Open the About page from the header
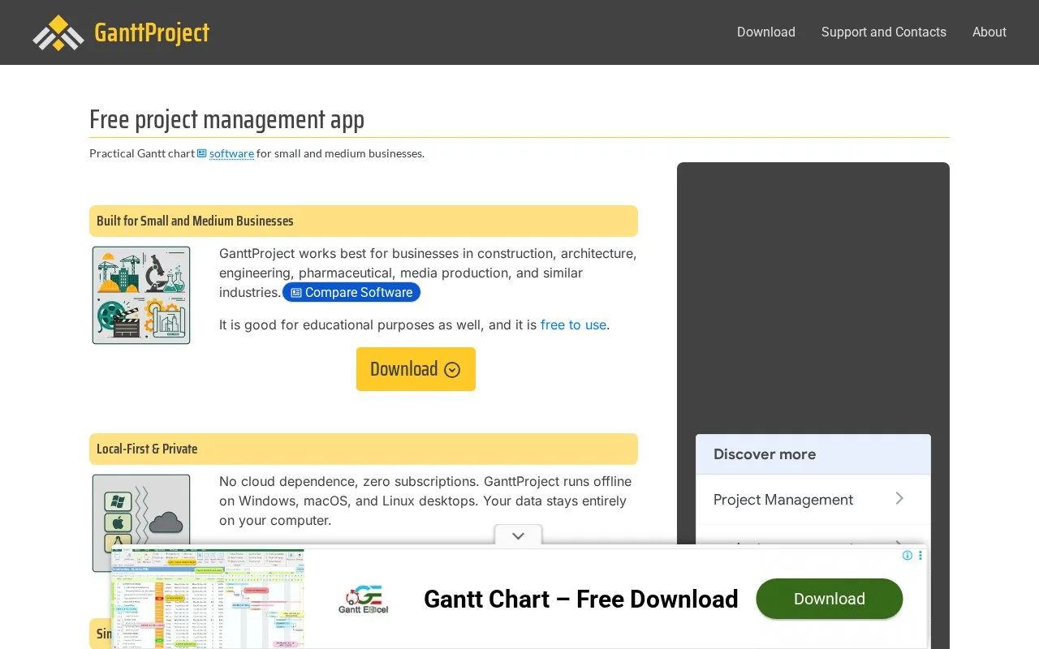The width and height of the screenshot is (1039, 649). pyautogui.click(x=989, y=32)
